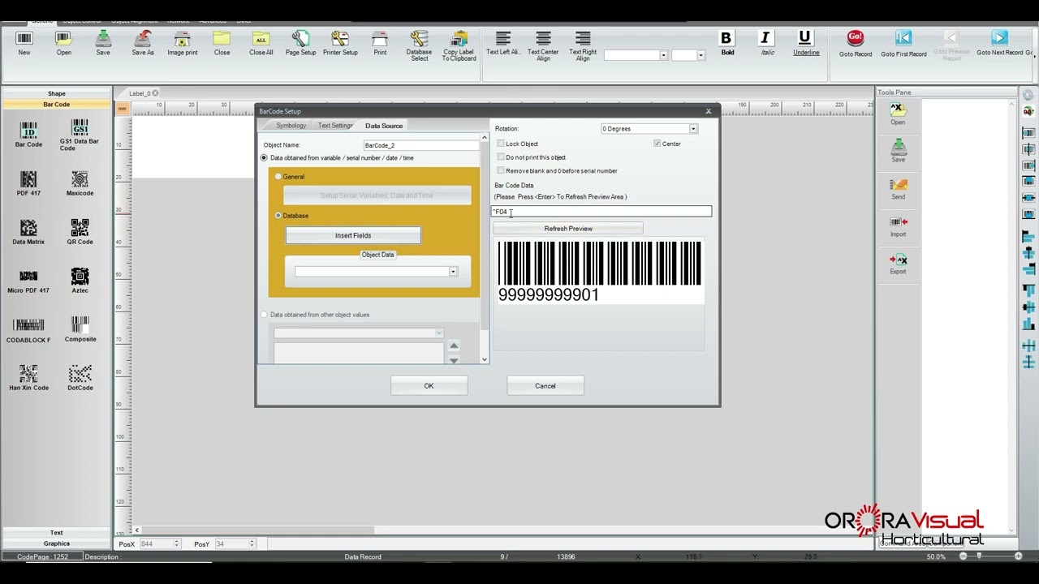Select PDF 417 barcode tool
The width and height of the screenshot is (1039, 584).
point(28,183)
